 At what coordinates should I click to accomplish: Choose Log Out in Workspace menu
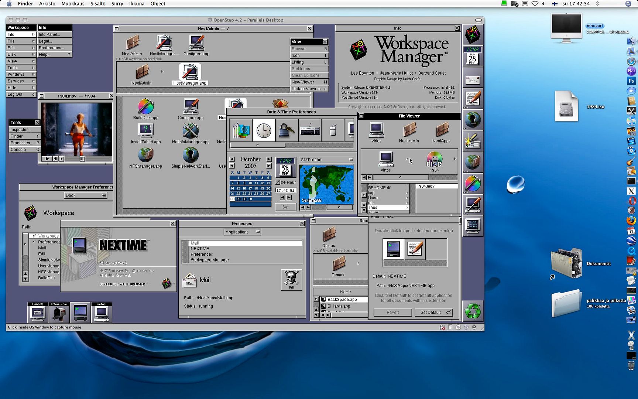pos(21,94)
